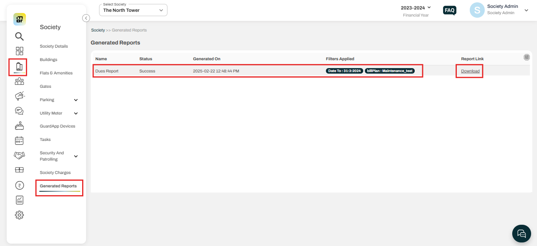
Task: Click the Dues Report name cell
Action: [107, 71]
